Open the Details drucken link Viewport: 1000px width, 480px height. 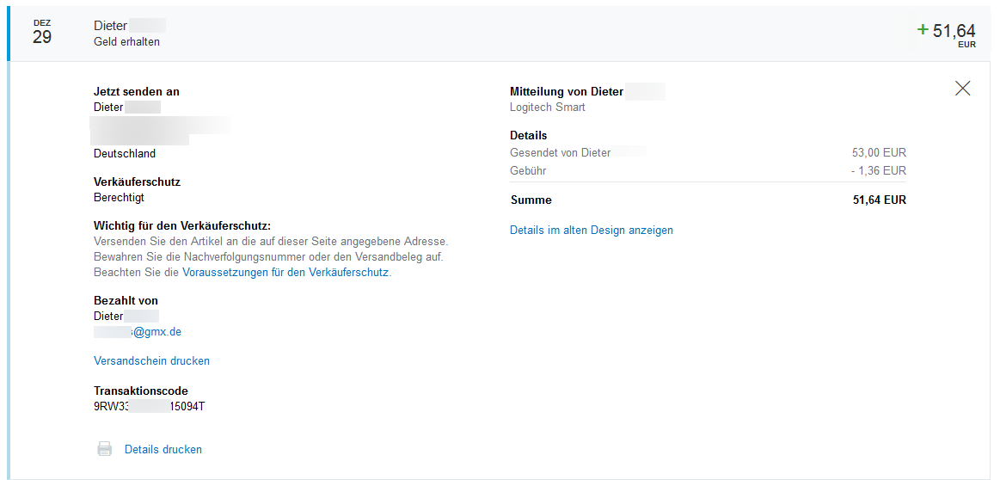point(163,449)
